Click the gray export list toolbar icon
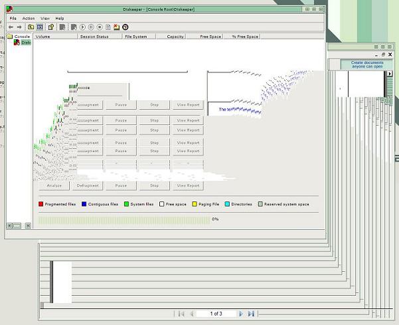The width and height of the screenshot is (399, 325). tap(62, 27)
